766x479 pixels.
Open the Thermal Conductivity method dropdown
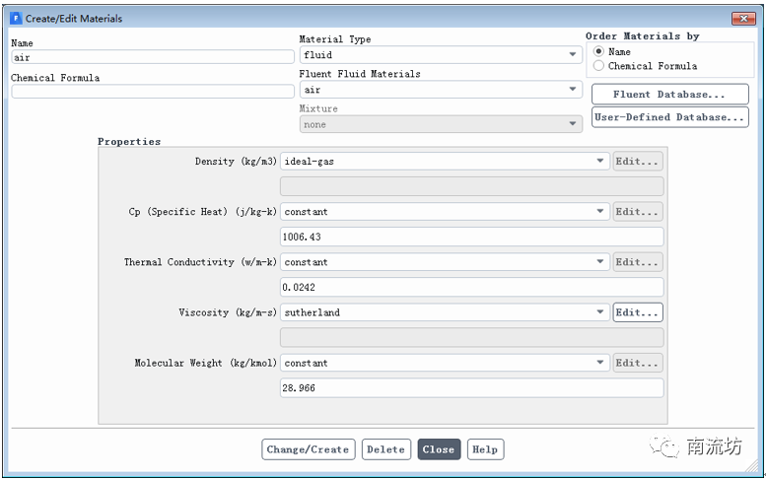[x=445, y=262]
